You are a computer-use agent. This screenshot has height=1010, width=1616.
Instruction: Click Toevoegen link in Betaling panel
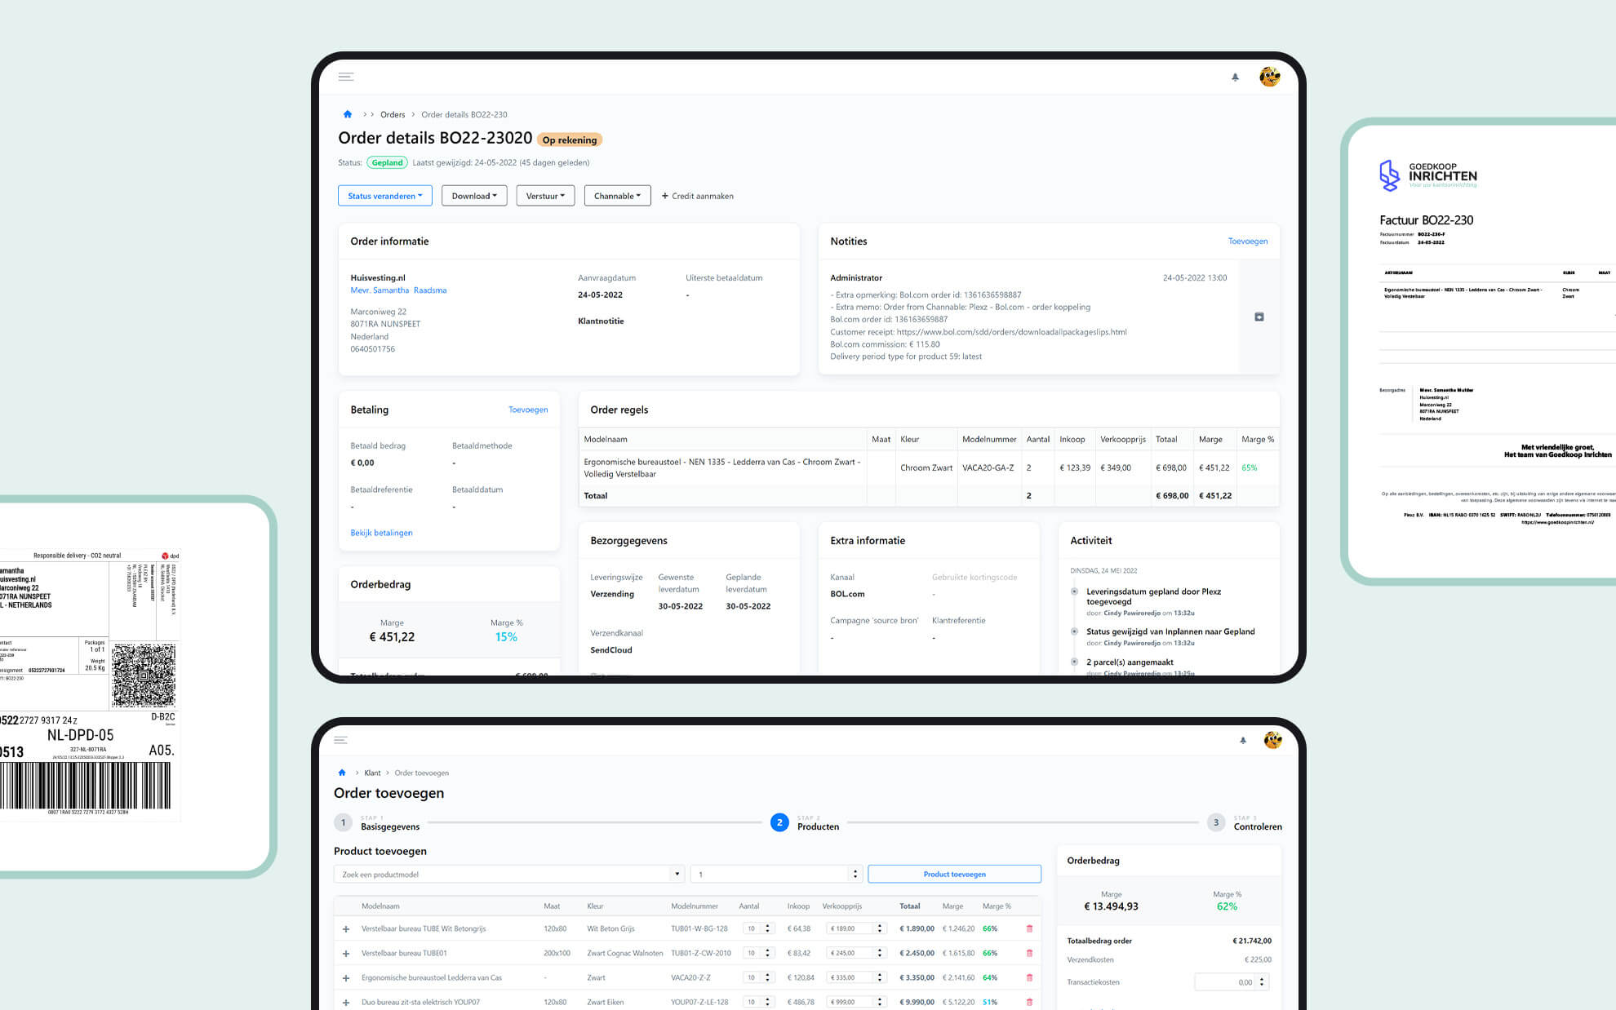pyautogui.click(x=528, y=410)
